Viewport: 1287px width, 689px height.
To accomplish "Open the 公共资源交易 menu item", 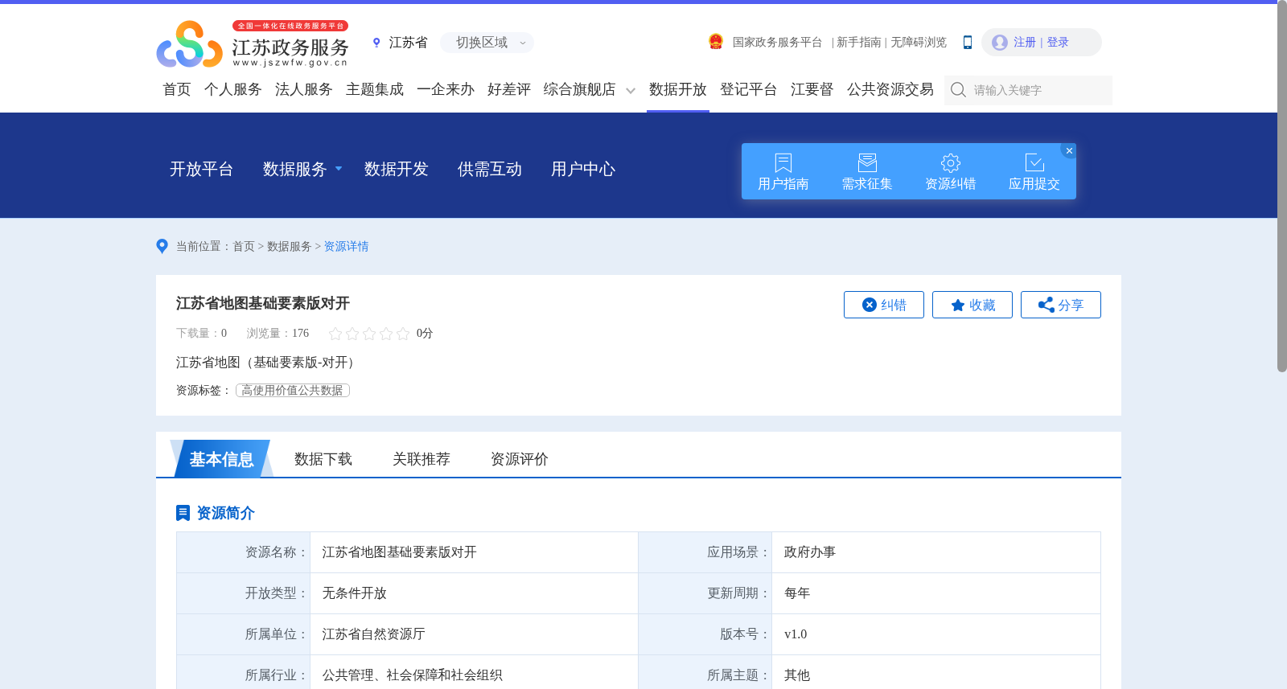I will point(890,89).
